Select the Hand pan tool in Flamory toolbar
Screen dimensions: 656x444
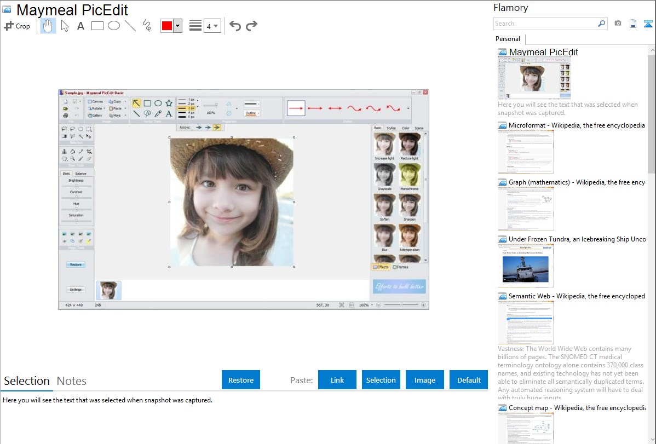coord(48,26)
